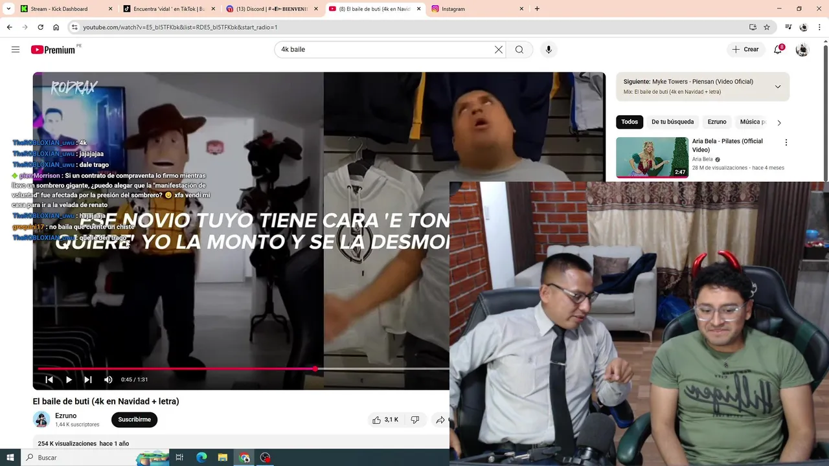This screenshot has height=466, width=829.
Task: Seek using the red video progress bar
Action: tap(244, 369)
